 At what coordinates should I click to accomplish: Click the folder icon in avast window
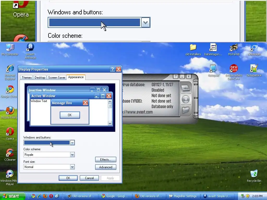point(186,110)
